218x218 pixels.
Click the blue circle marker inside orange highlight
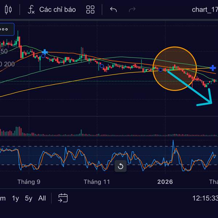coord(161,70)
